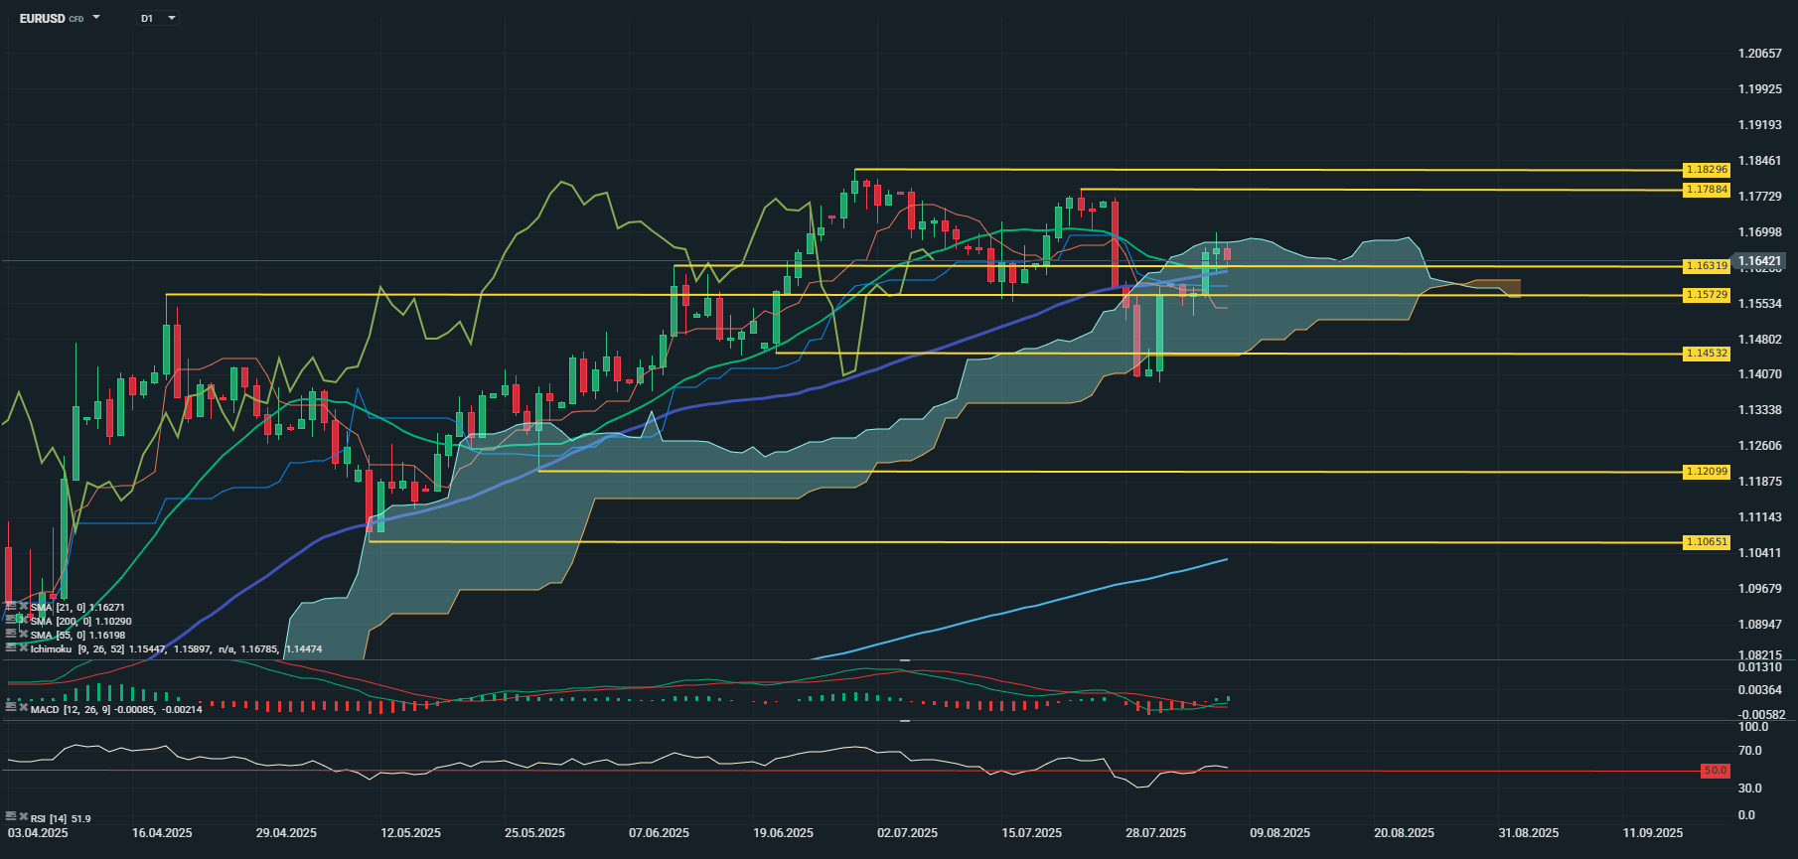This screenshot has height=859, width=1798.
Task: Open settings icon for RSI indicator
Action: click(11, 817)
